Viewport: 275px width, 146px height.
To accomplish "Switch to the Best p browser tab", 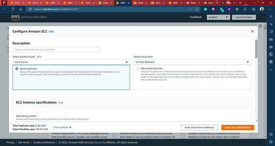I will (157, 3).
